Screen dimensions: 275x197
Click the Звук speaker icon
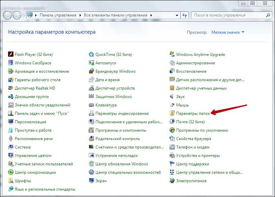pos(172,97)
